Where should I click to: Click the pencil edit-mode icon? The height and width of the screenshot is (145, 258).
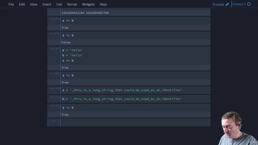click(227, 4)
